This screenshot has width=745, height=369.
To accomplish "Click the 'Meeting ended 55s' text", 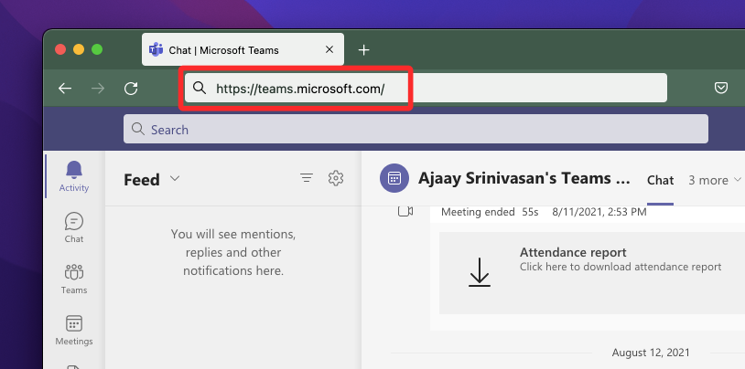I will coord(490,212).
